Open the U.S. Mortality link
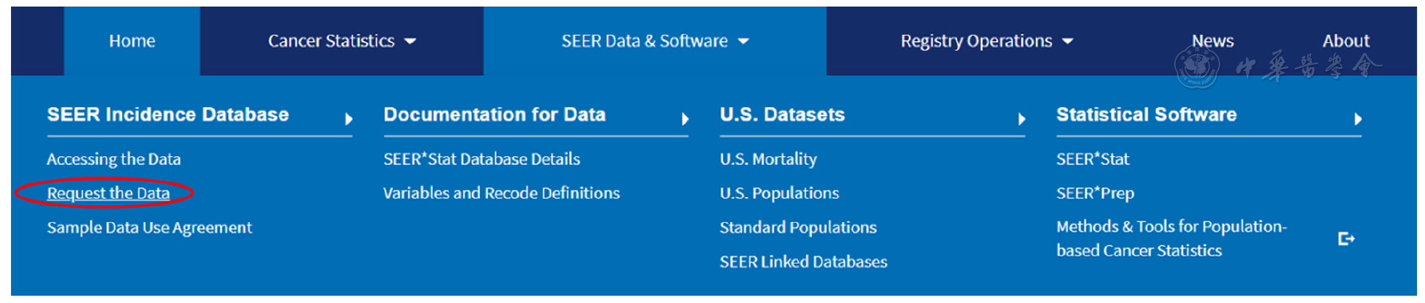1425x303 pixels. pos(768,159)
